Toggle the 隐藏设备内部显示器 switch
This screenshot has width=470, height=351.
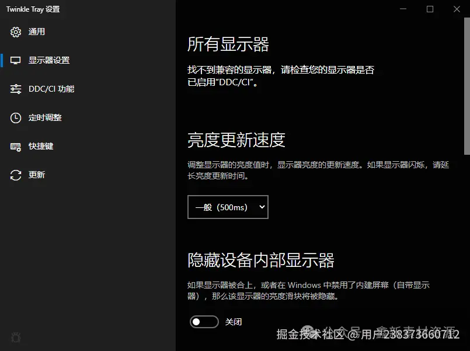pyautogui.click(x=204, y=322)
